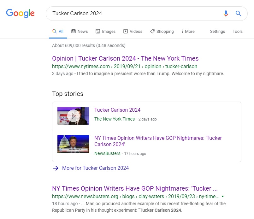
Task: Switch to the News tab
Action: 80,32
